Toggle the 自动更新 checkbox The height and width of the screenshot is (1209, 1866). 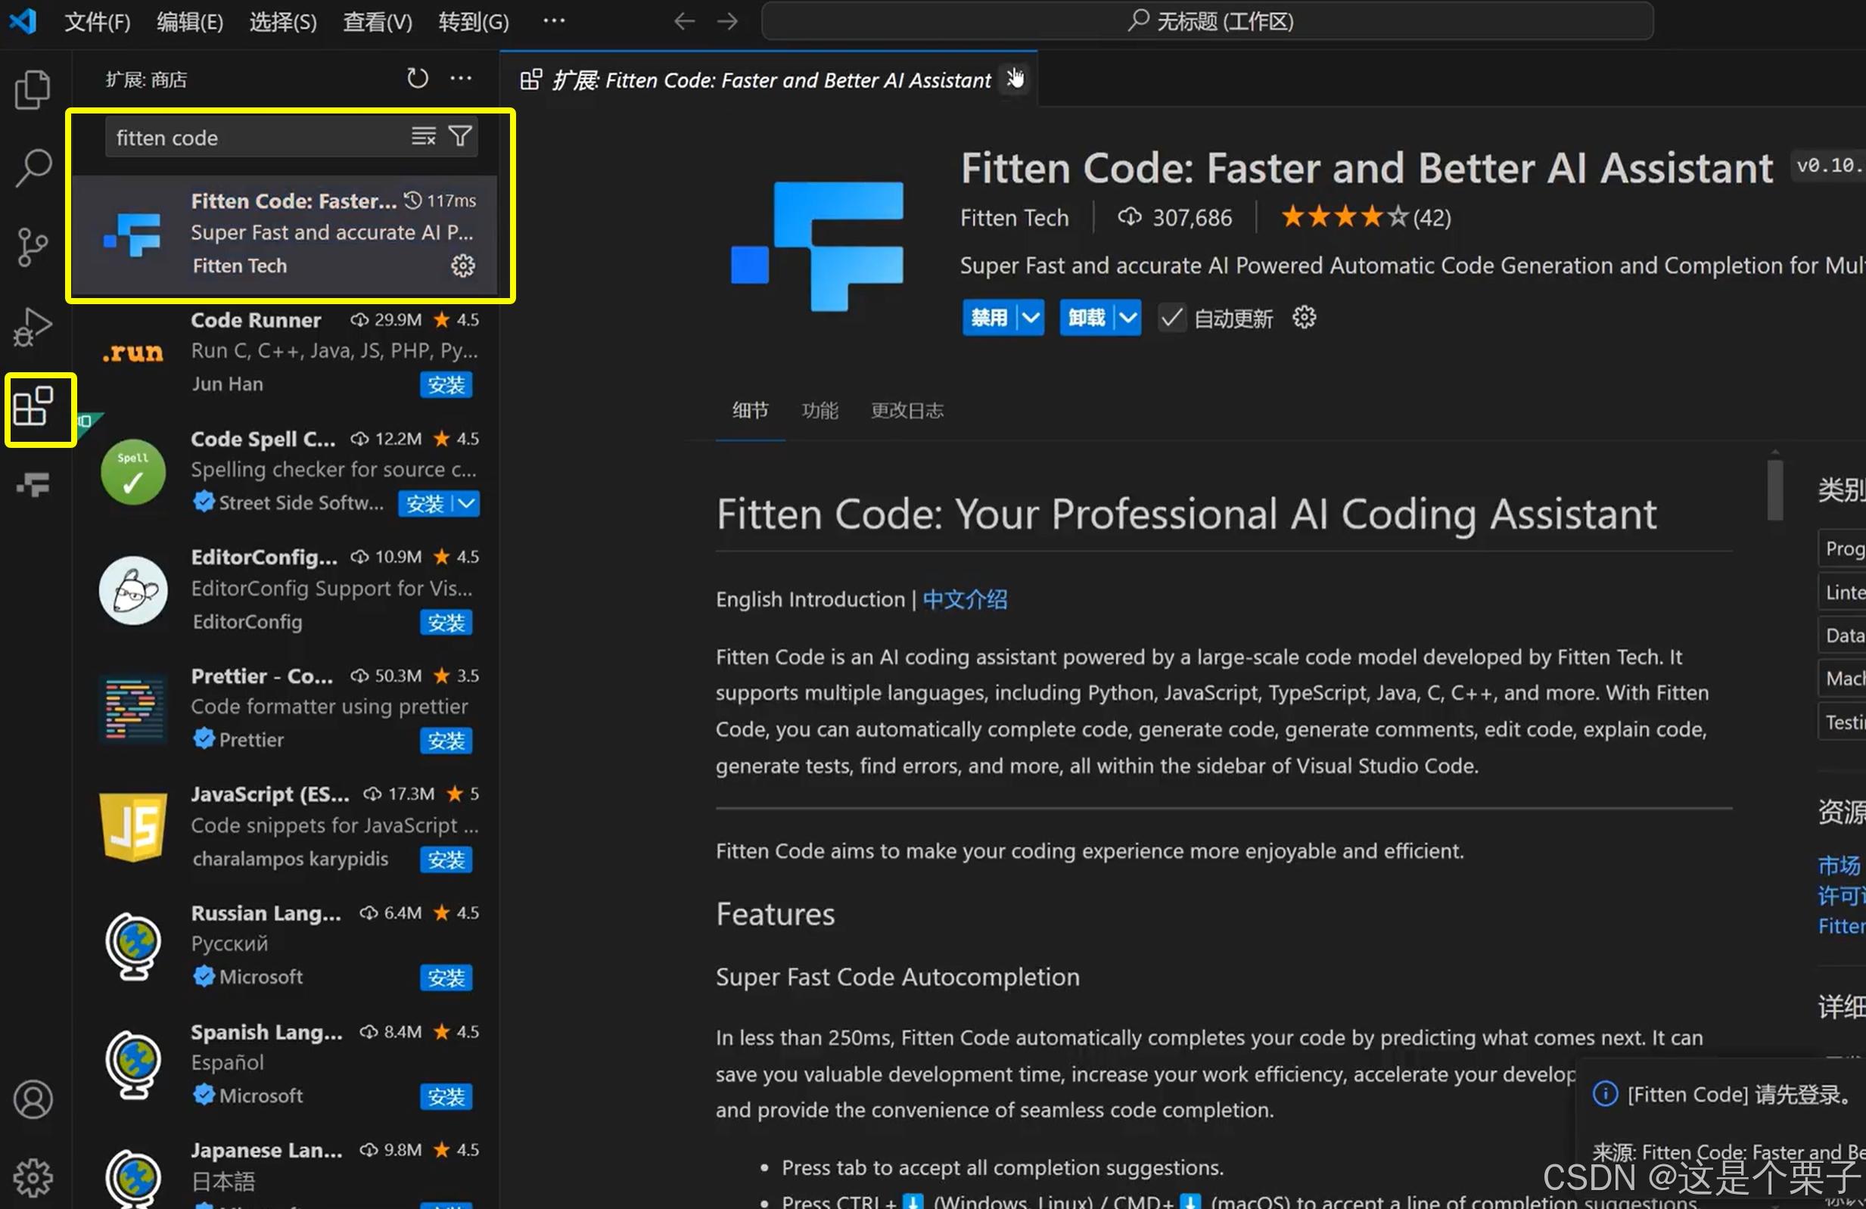coord(1171,318)
